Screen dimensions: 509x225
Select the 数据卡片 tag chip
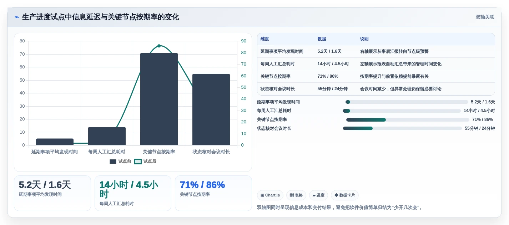click(345, 195)
